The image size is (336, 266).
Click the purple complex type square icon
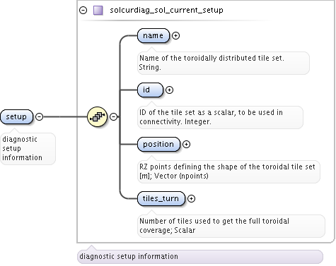(x=98, y=11)
